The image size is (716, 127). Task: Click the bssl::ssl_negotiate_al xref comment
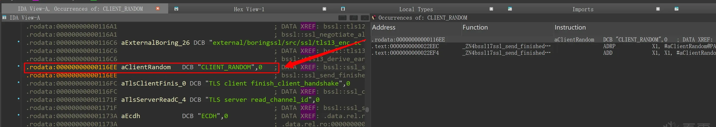(x=323, y=35)
